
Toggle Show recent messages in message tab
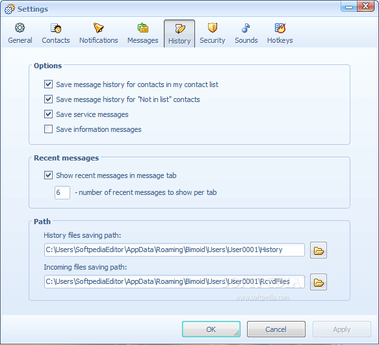pyautogui.click(x=48, y=175)
